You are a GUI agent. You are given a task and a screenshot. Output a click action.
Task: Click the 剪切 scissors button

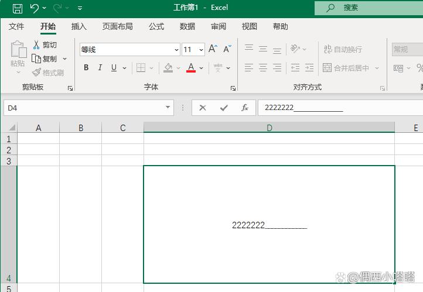(45, 44)
